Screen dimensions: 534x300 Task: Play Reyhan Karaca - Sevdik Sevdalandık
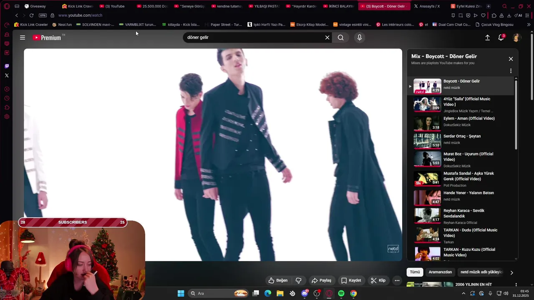[x=461, y=216]
